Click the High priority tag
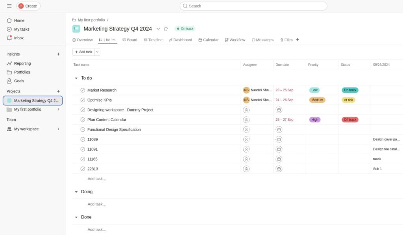Image resolution: width=403 pixels, height=235 pixels. (314, 120)
